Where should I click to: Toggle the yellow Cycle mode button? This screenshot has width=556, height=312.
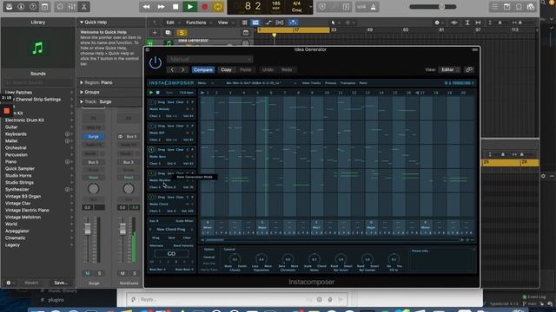coord(218,7)
